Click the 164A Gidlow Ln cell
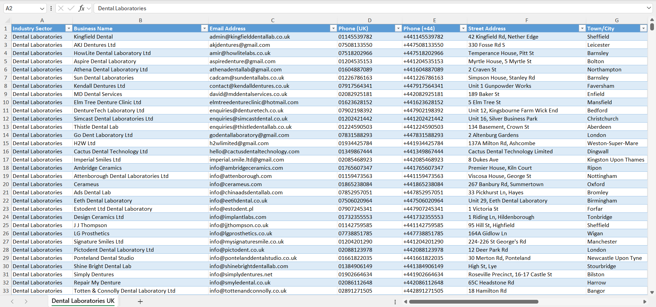This screenshot has height=307, width=656. 527,233
